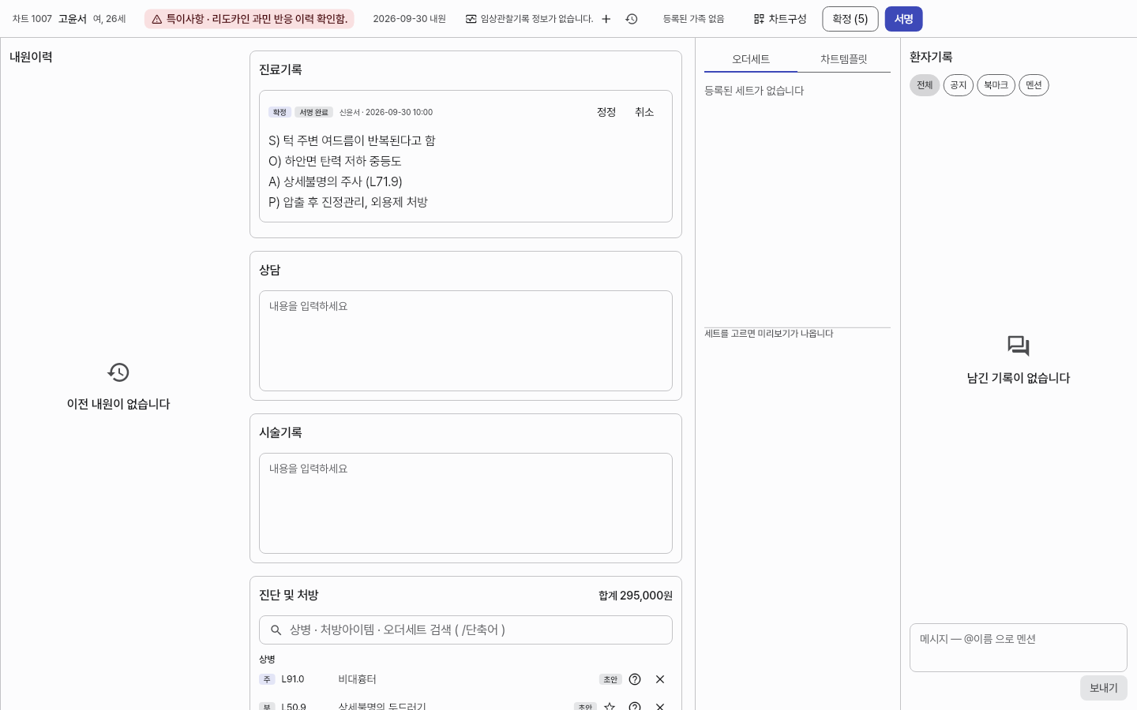This screenshot has height=710, width=1137.
Task: Click the help icon for L91.0 비대흉터
Action: [x=635, y=679]
